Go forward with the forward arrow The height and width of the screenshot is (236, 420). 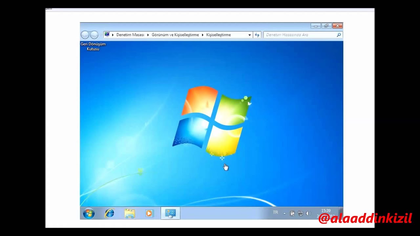[94, 35]
